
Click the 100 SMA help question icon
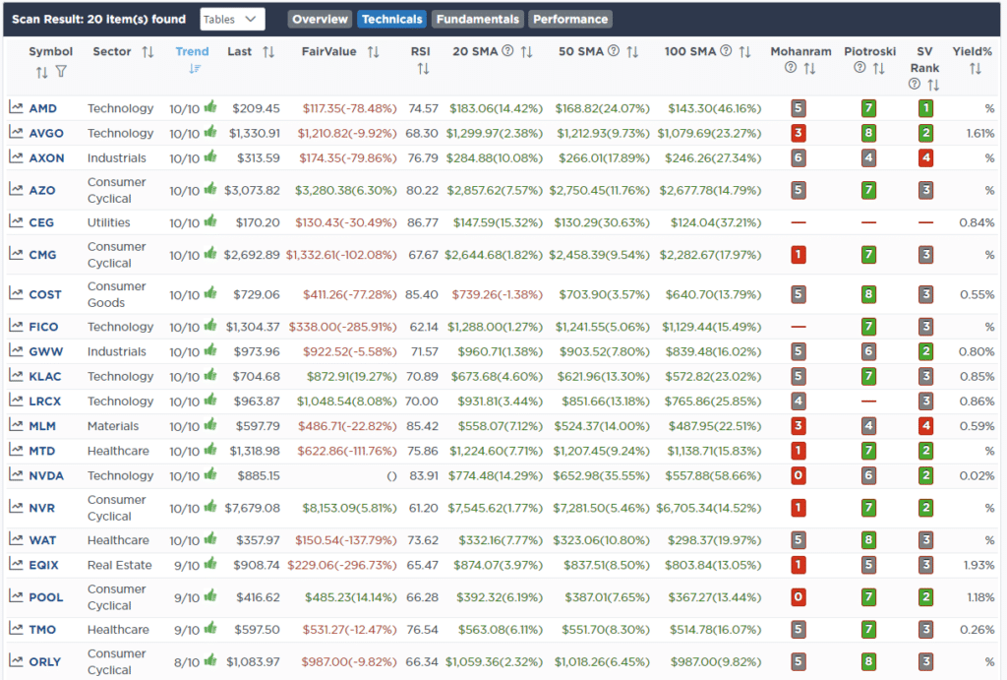(x=726, y=51)
